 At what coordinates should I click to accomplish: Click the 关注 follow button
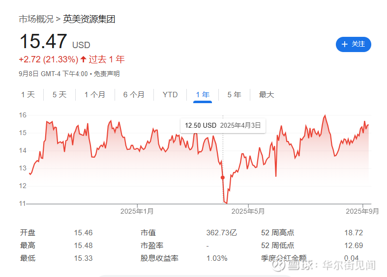tap(353, 44)
